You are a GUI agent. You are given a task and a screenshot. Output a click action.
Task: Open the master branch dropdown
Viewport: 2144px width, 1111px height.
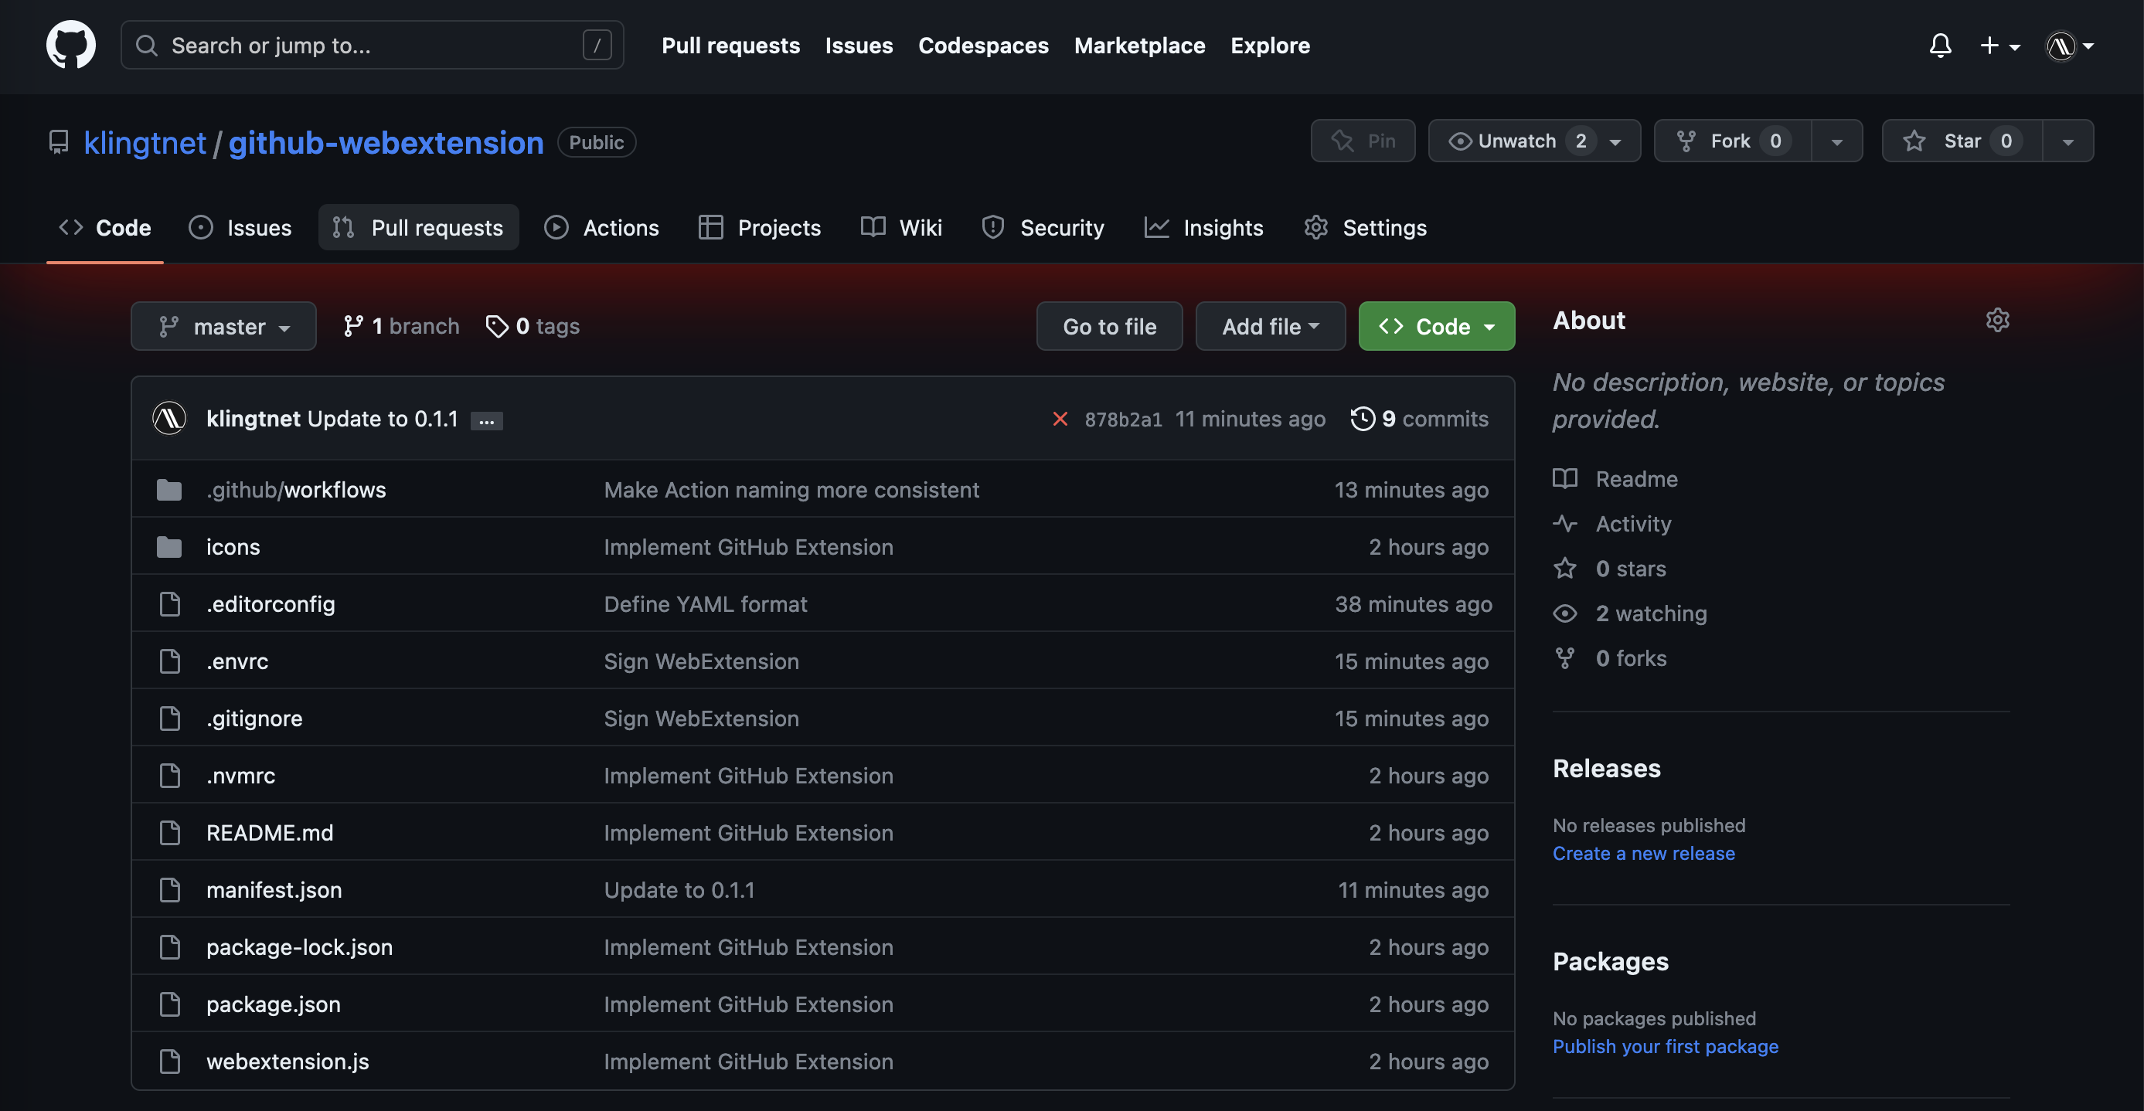coord(223,326)
